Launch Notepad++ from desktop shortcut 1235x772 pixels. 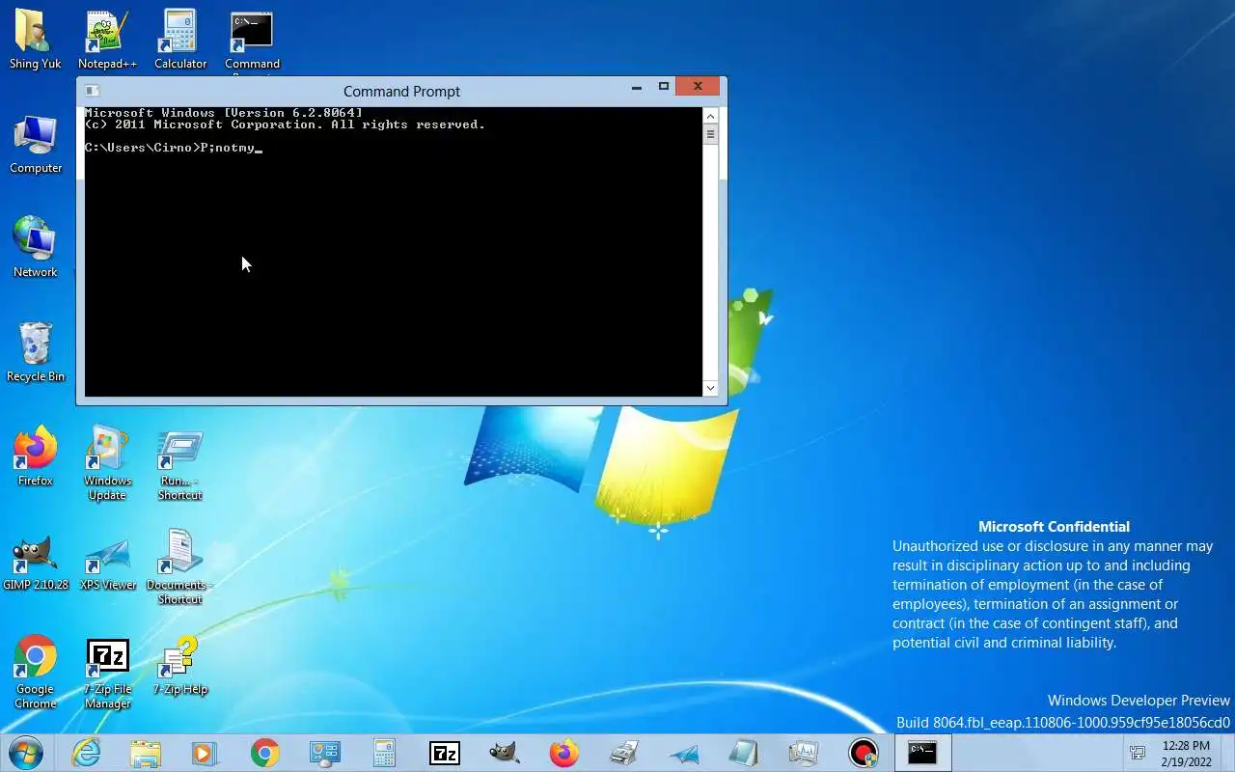[107, 41]
